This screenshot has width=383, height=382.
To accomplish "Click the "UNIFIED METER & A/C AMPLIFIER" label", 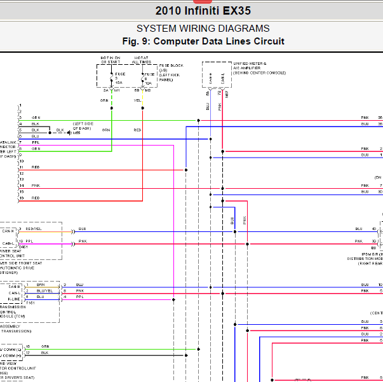I will pos(250,65).
